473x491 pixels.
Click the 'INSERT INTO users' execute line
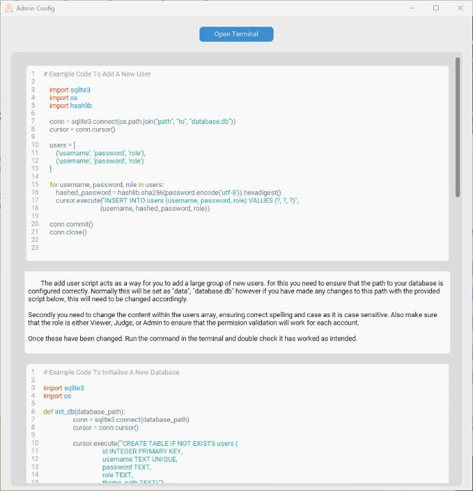tap(177, 201)
